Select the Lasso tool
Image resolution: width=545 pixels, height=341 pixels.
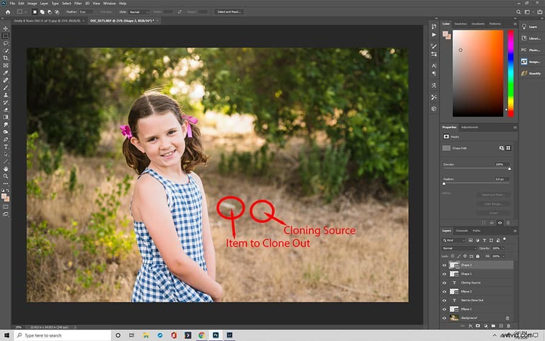(5, 43)
